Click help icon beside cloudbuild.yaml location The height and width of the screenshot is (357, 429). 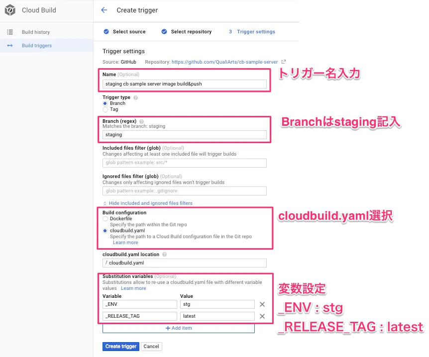point(164,255)
